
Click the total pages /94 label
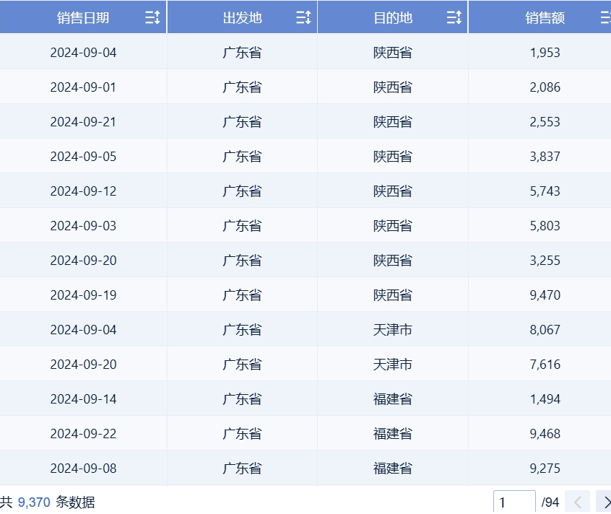550,502
